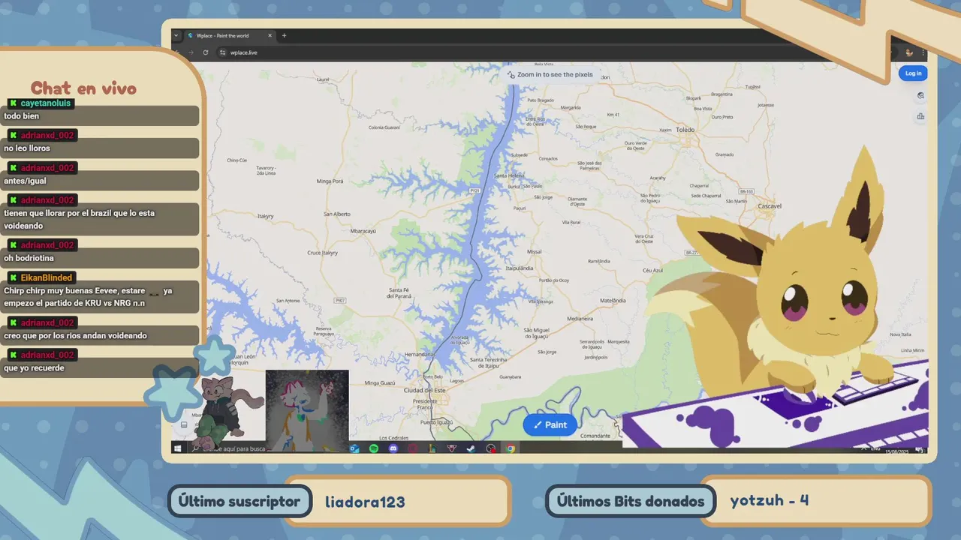Screen dimensions: 961x540
Task: Click the Santa Fé del Paraná label
Action: pyautogui.click(x=398, y=292)
